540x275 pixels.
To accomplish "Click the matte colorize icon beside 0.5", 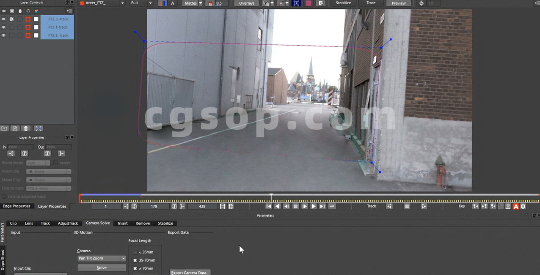I will tap(210, 3).
